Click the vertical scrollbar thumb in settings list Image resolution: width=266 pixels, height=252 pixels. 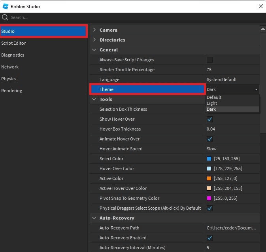click(263, 83)
